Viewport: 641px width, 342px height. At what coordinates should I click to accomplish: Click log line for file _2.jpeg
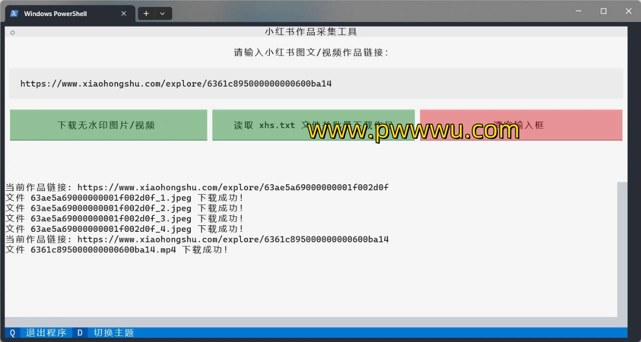(125, 208)
